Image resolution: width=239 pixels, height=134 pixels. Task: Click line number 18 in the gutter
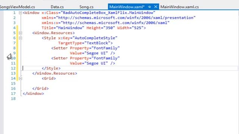pos(13,99)
